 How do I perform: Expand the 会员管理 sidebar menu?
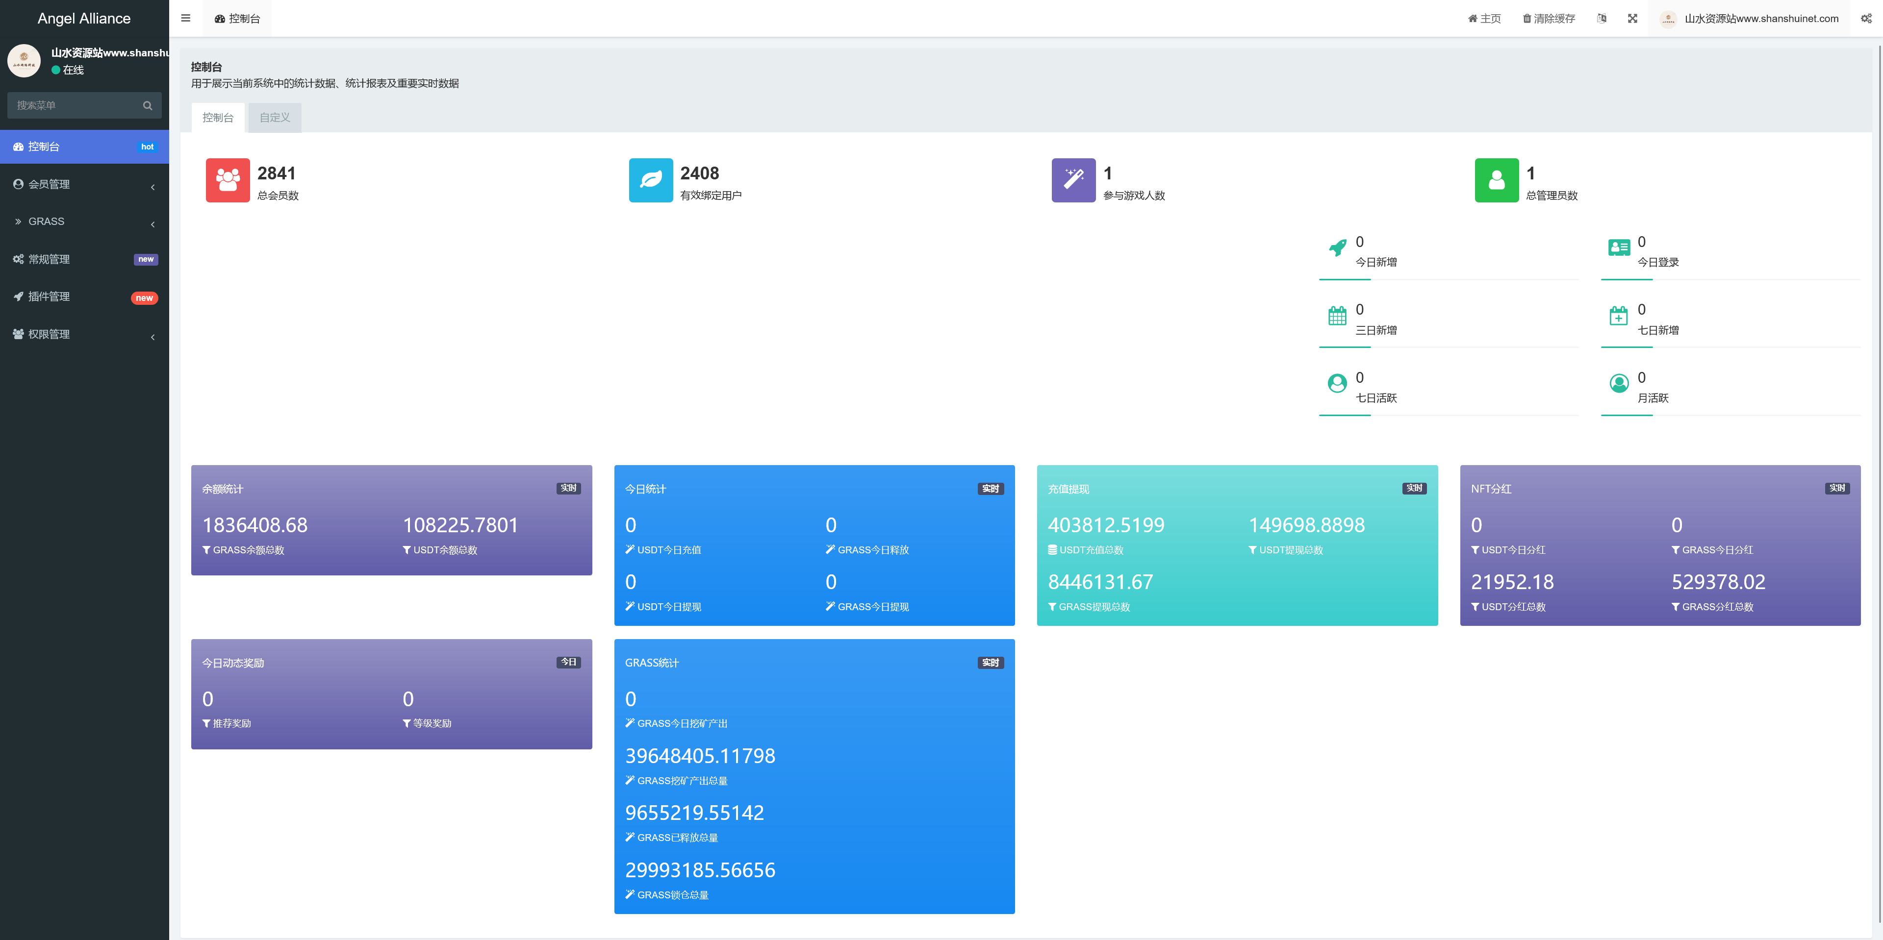[x=84, y=185]
